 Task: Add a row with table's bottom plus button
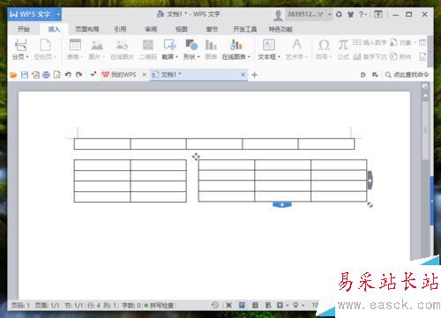282,204
